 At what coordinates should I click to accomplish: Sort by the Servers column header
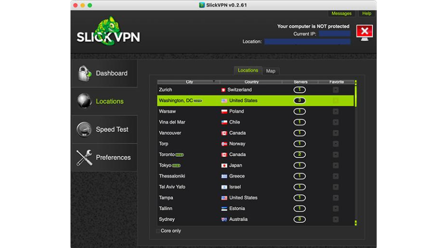pos(300,82)
